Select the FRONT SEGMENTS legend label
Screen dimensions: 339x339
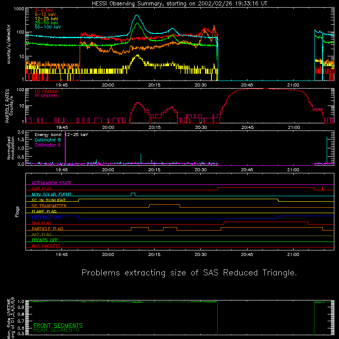coord(58,325)
